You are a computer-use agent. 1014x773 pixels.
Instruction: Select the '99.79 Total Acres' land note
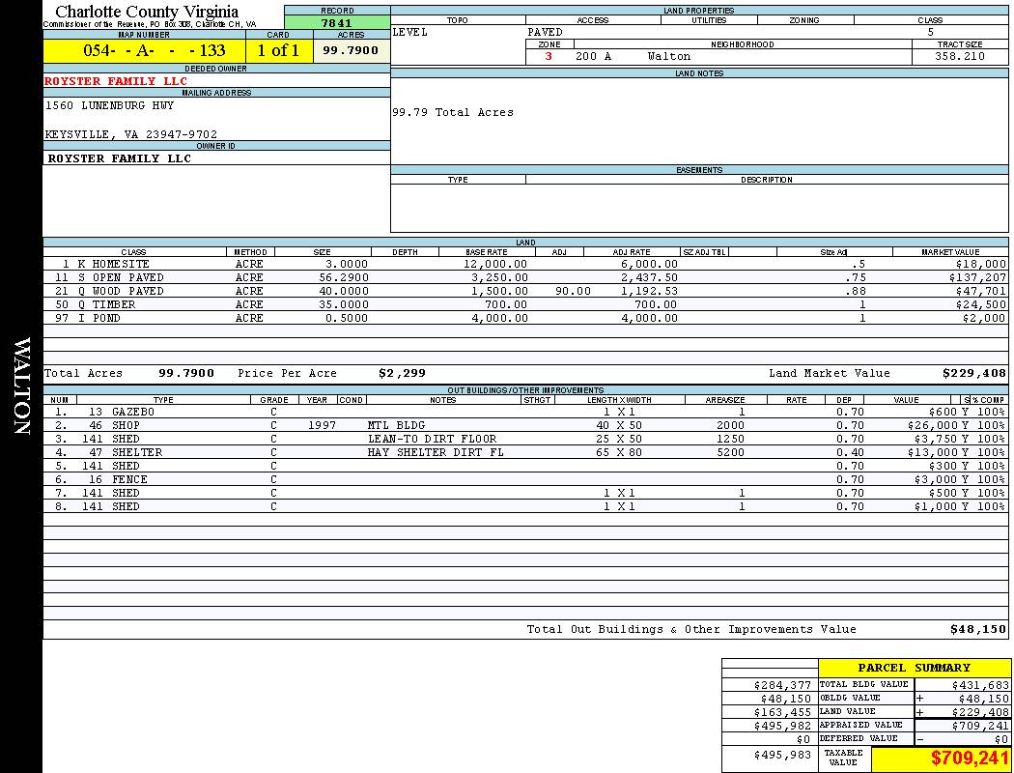click(x=452, y=112)
